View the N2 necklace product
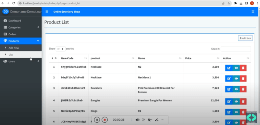 236,68
